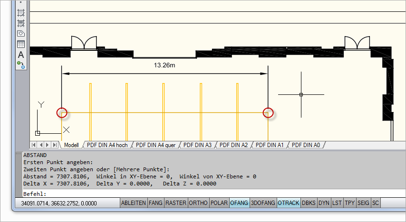Click the Add Selected tool icon
Image resolution: width=406 pixels, height=222 pixels.
coord(20,64)
